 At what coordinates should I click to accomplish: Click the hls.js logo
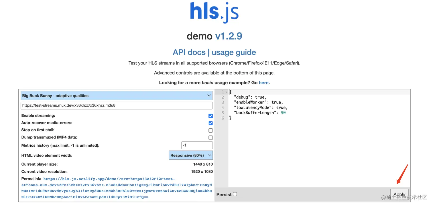coord(214,12)
